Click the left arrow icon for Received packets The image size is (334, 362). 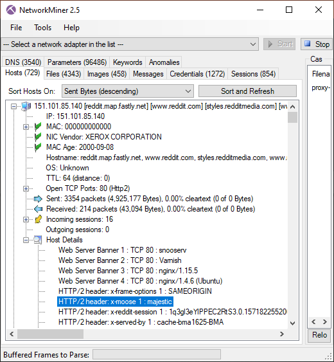(38, 209)
